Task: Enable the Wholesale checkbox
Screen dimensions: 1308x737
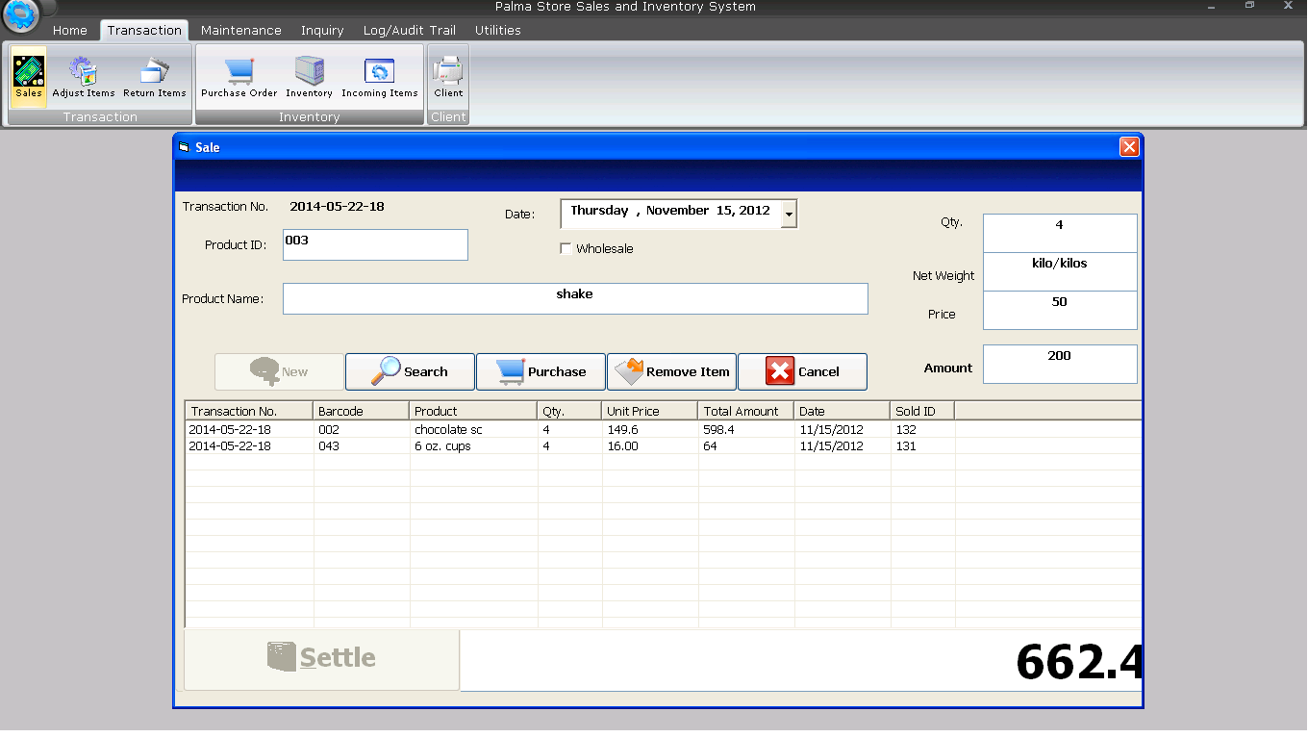Action: (x=566, y=249)
